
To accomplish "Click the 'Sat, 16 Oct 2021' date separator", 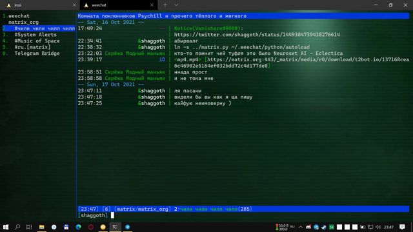I will (111, 23).
